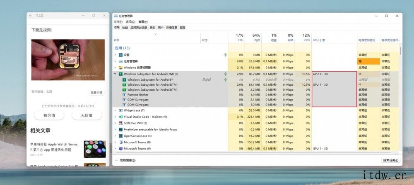Open the related article watch-face thumbnail
This screenshot has height=185, width=414.
point(95,149)
